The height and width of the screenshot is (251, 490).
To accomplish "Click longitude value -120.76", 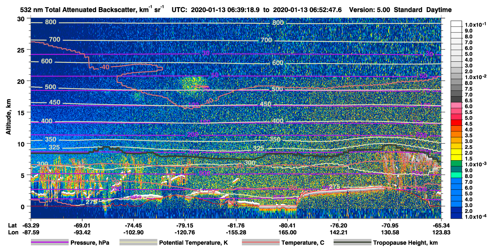I will (x=185, y=232).
